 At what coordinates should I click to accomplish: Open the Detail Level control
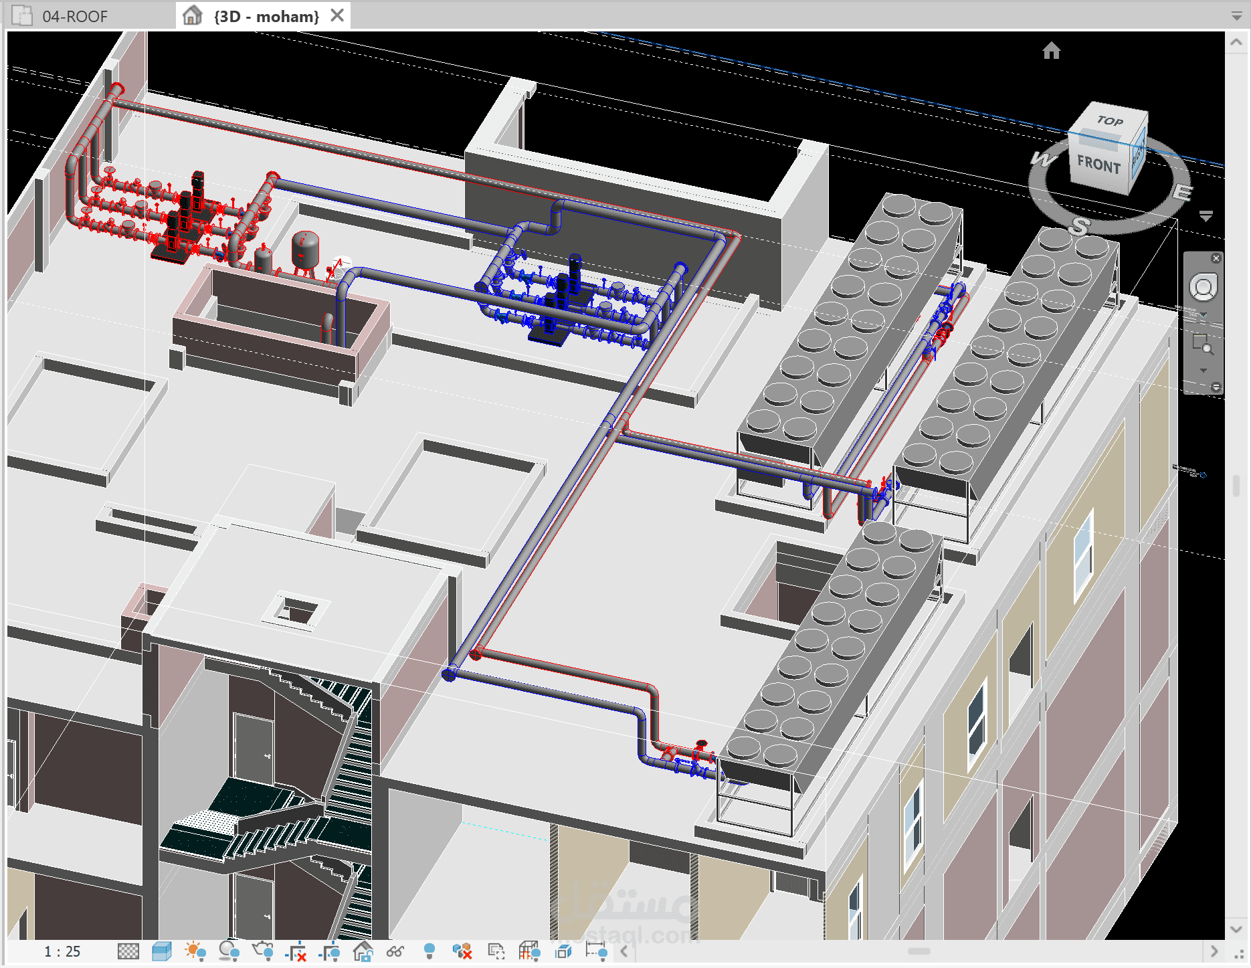click(x=128, y=951)
